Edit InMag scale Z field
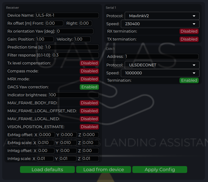The width and height of the screenshot is (208, 182). (x=90, y=159)
